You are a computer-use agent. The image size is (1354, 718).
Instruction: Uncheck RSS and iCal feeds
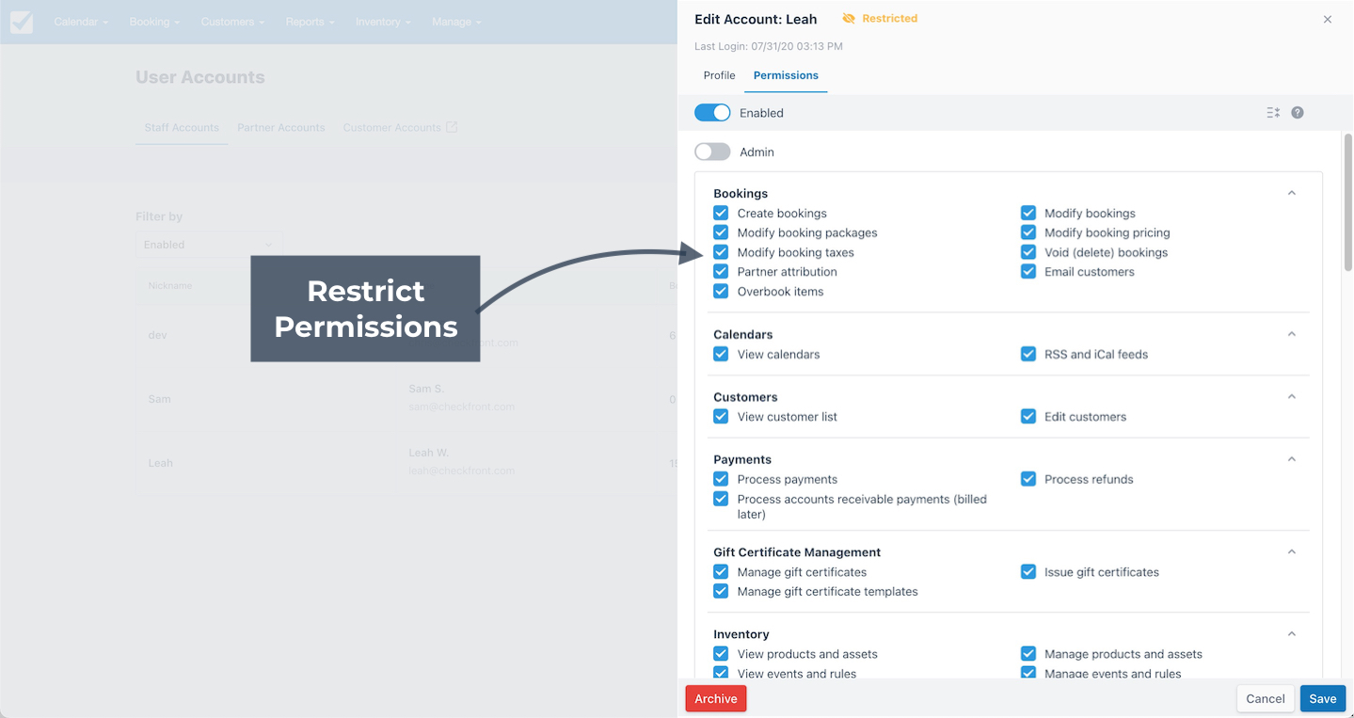pyautogui.click(x=1028, y=354)
